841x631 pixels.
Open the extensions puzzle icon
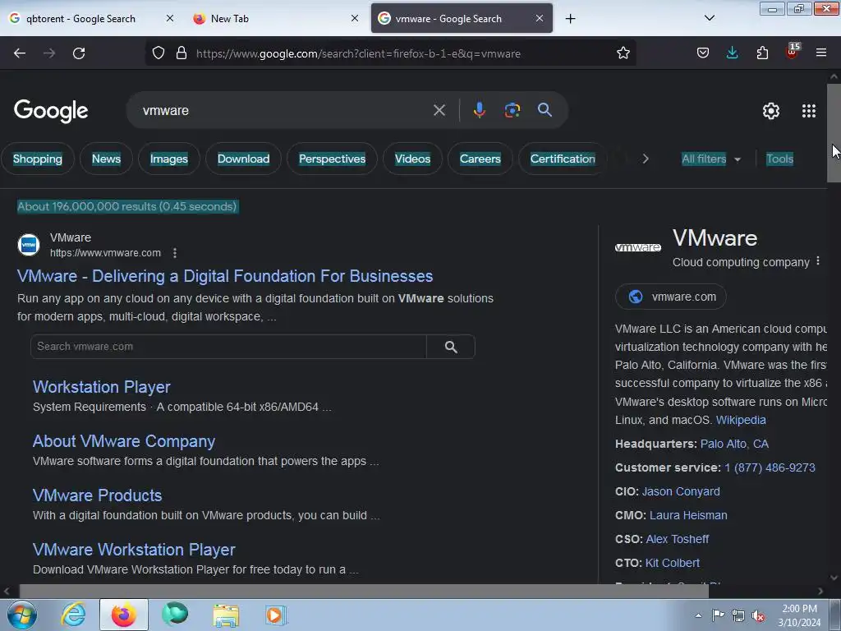pyautogui.click(x=762, y=53)
